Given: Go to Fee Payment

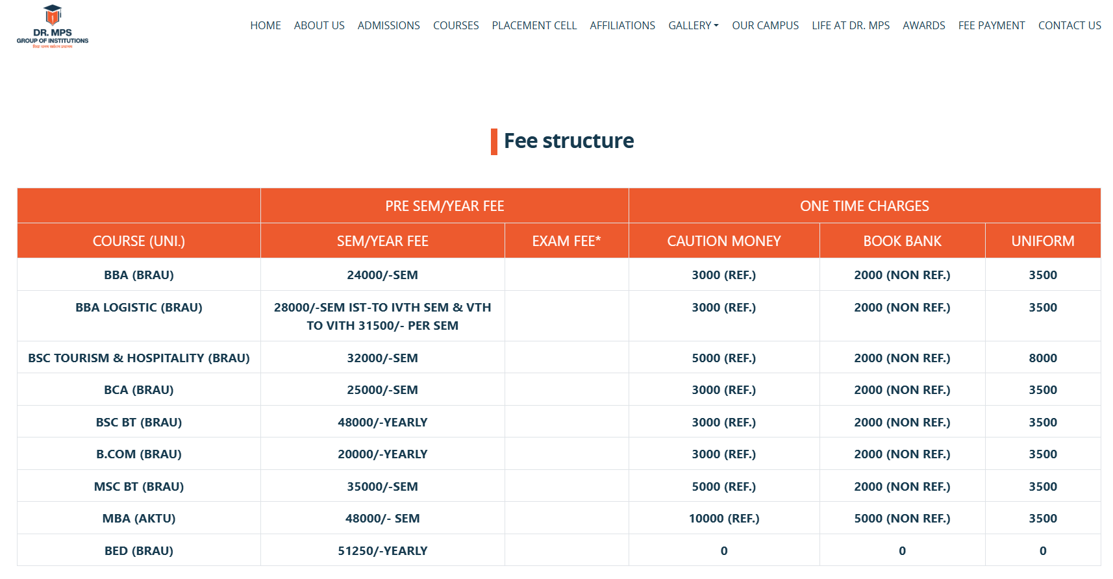Looking at the screenshot, I should (x=991, y=25).
